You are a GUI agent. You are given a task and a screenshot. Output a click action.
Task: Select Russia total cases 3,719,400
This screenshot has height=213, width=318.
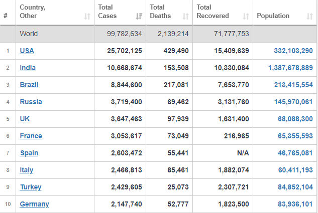click(127, 102)
